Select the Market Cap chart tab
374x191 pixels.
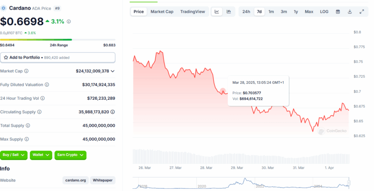(162, 12)
